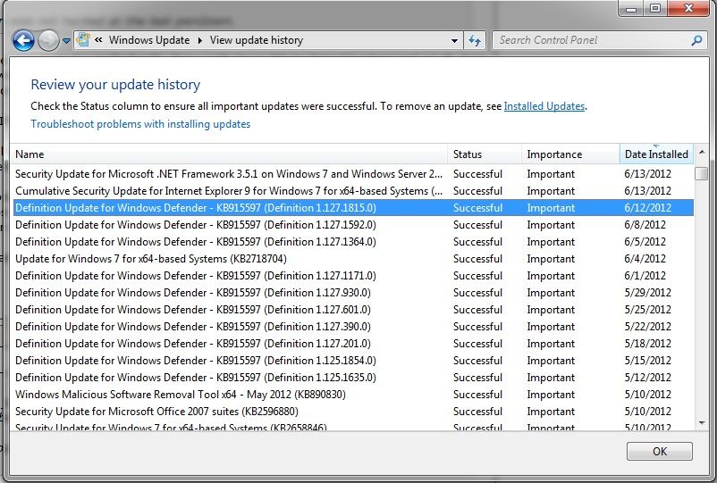Click Successful status in the 5/22/2012 row

point(477,327)
